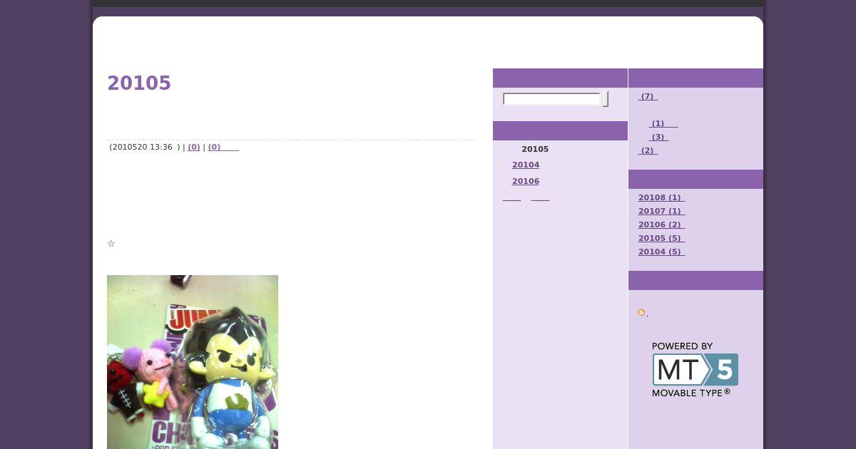Select the large purple 20105 page heading
This screenshot has height=449, width=856.
pyautogui.click(x=139, y=83)
